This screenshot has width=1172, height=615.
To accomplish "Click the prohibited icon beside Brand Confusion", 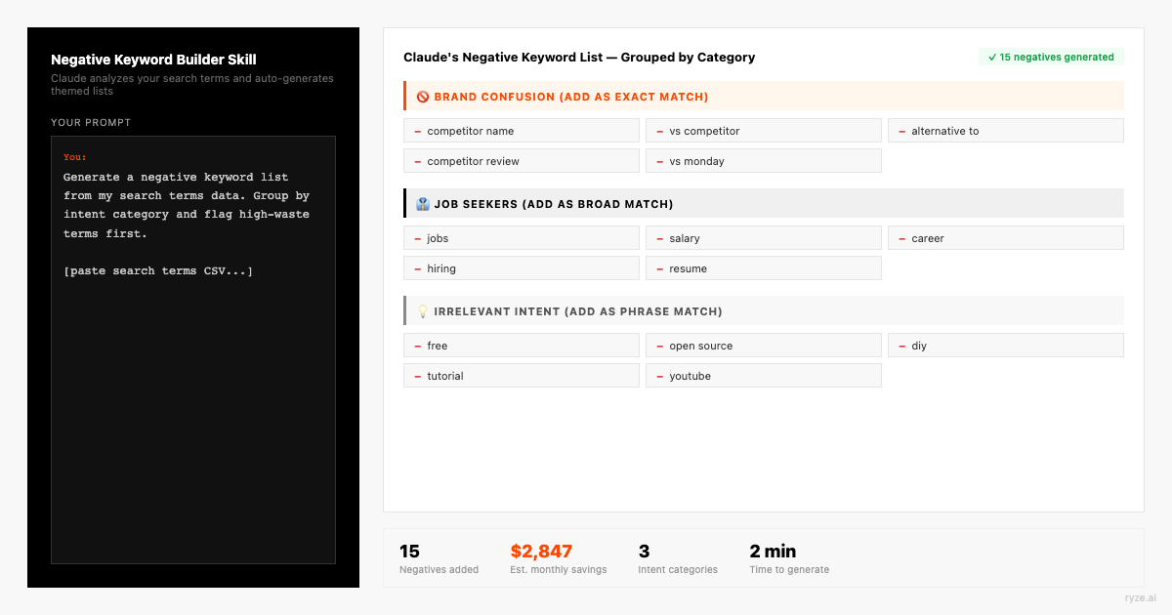I will pos(423,97).
